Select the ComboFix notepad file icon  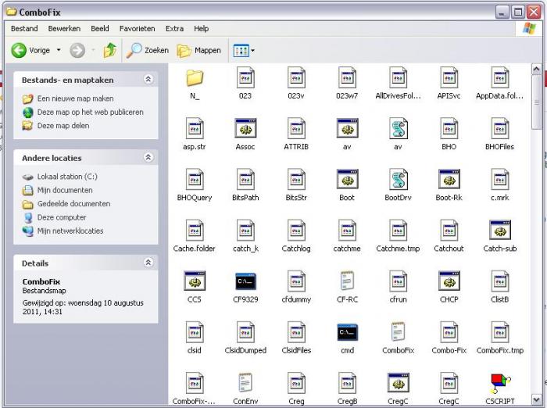[398, 331]
